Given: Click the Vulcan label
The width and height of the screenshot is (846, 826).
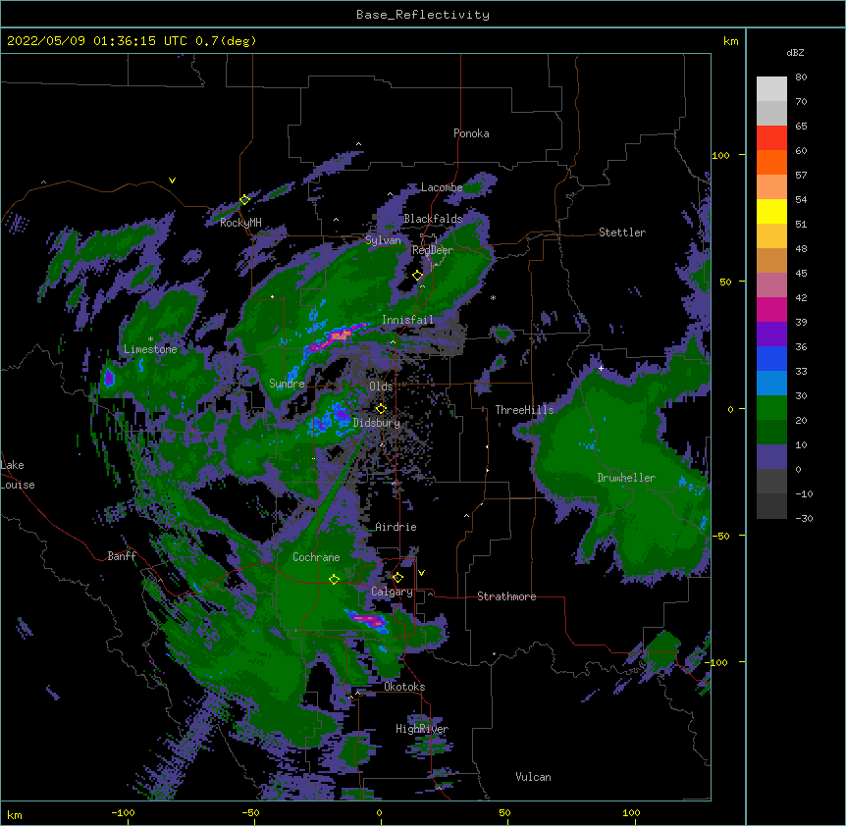Looking at the screenshot, I should (x=533, y=777).
